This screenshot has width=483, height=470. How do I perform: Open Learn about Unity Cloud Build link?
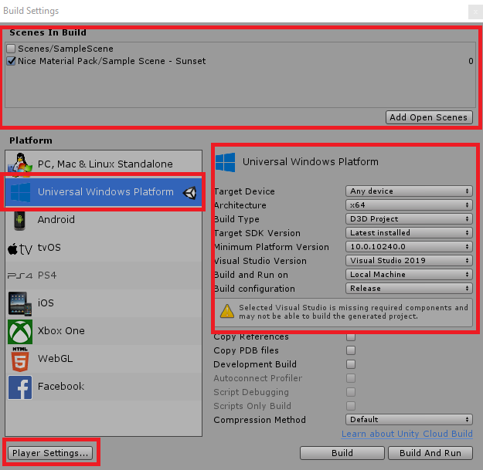[x=407, y=434]
